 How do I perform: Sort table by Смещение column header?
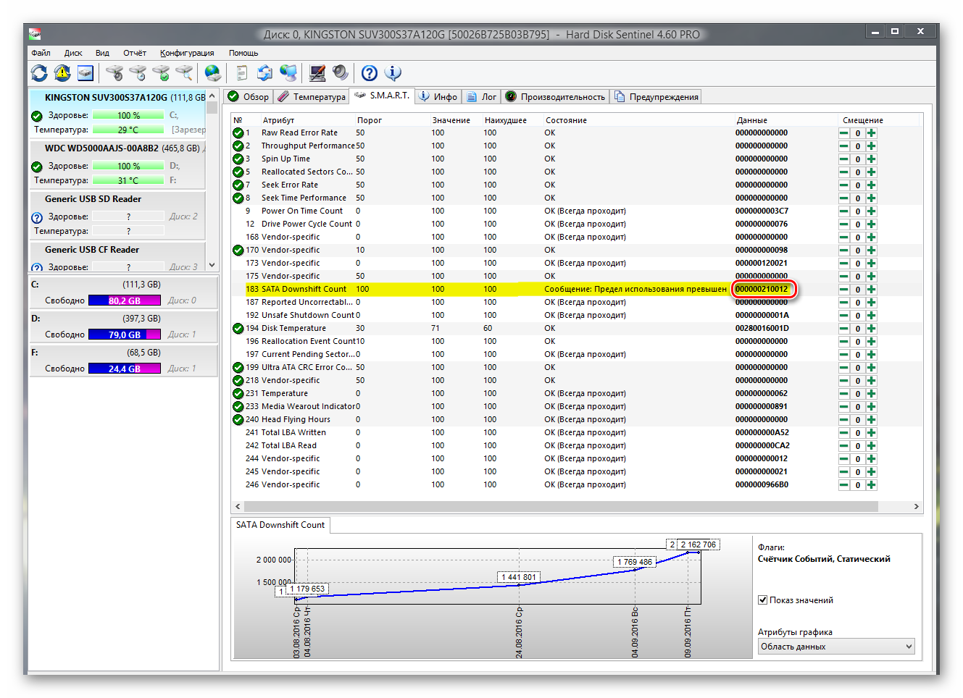tap(863, 120)
